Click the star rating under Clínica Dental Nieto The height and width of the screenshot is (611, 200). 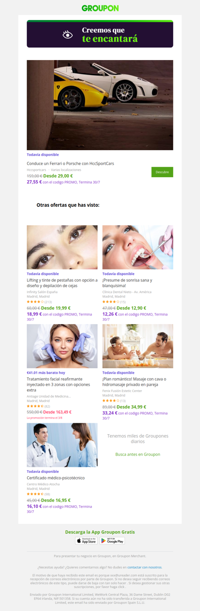pos(110,302)
